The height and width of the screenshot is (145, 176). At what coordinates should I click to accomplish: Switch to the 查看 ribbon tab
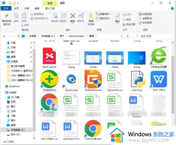tap(37, 8)
